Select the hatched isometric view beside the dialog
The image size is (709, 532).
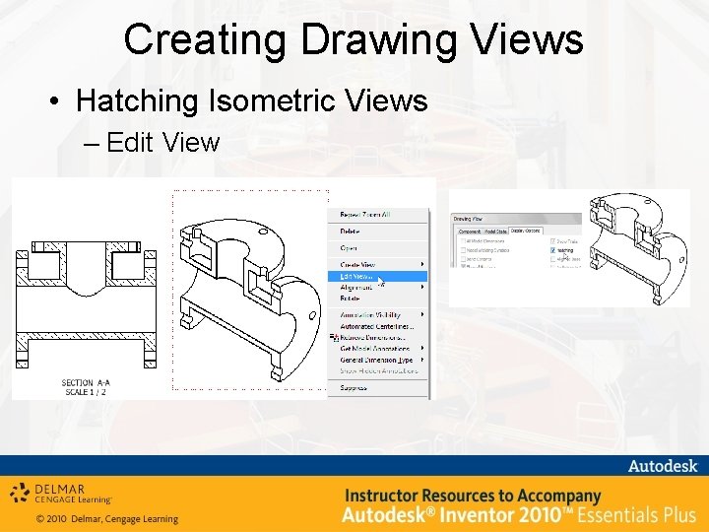tap(637, 248)
